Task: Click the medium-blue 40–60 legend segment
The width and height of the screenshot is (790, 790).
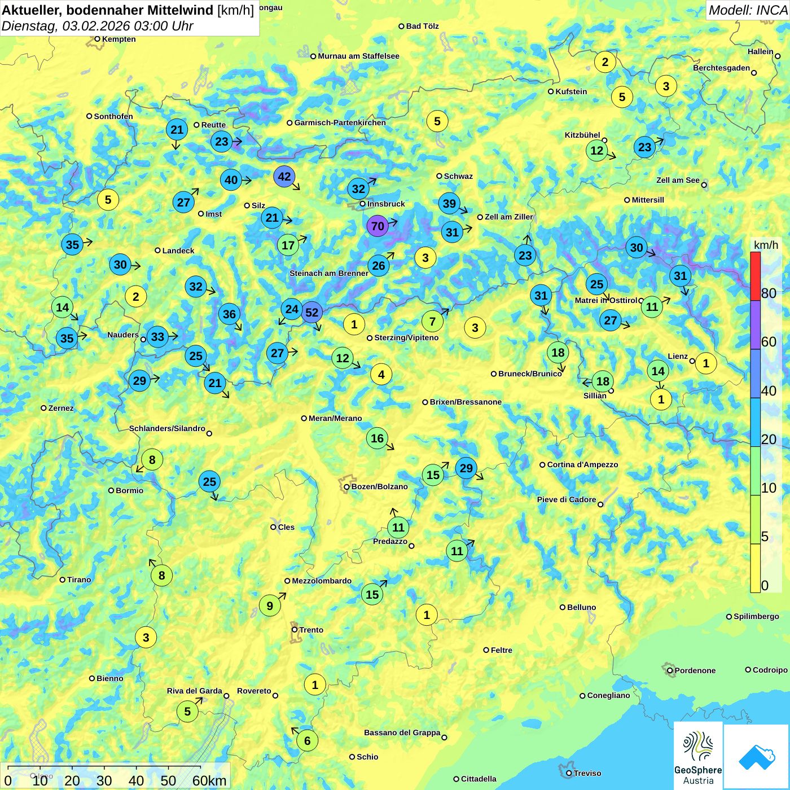Action: coord(755,374)
